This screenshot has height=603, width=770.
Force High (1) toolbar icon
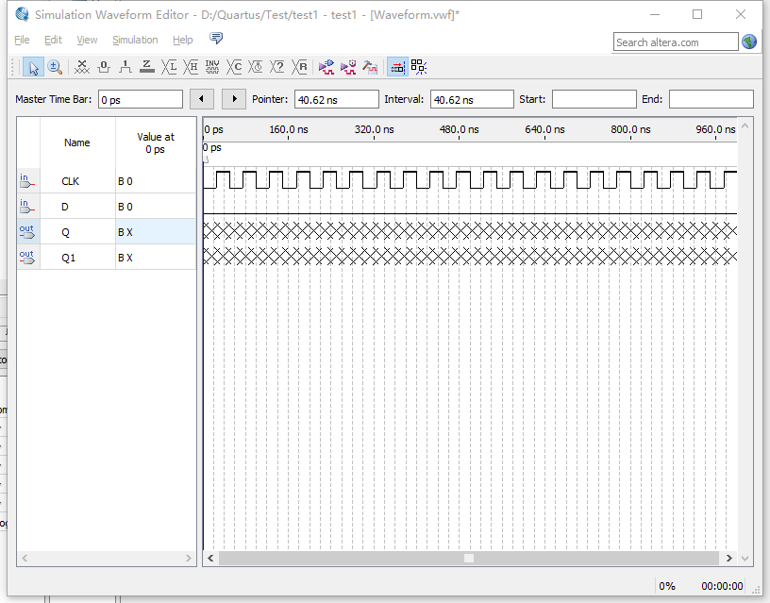tap(126, 67)
